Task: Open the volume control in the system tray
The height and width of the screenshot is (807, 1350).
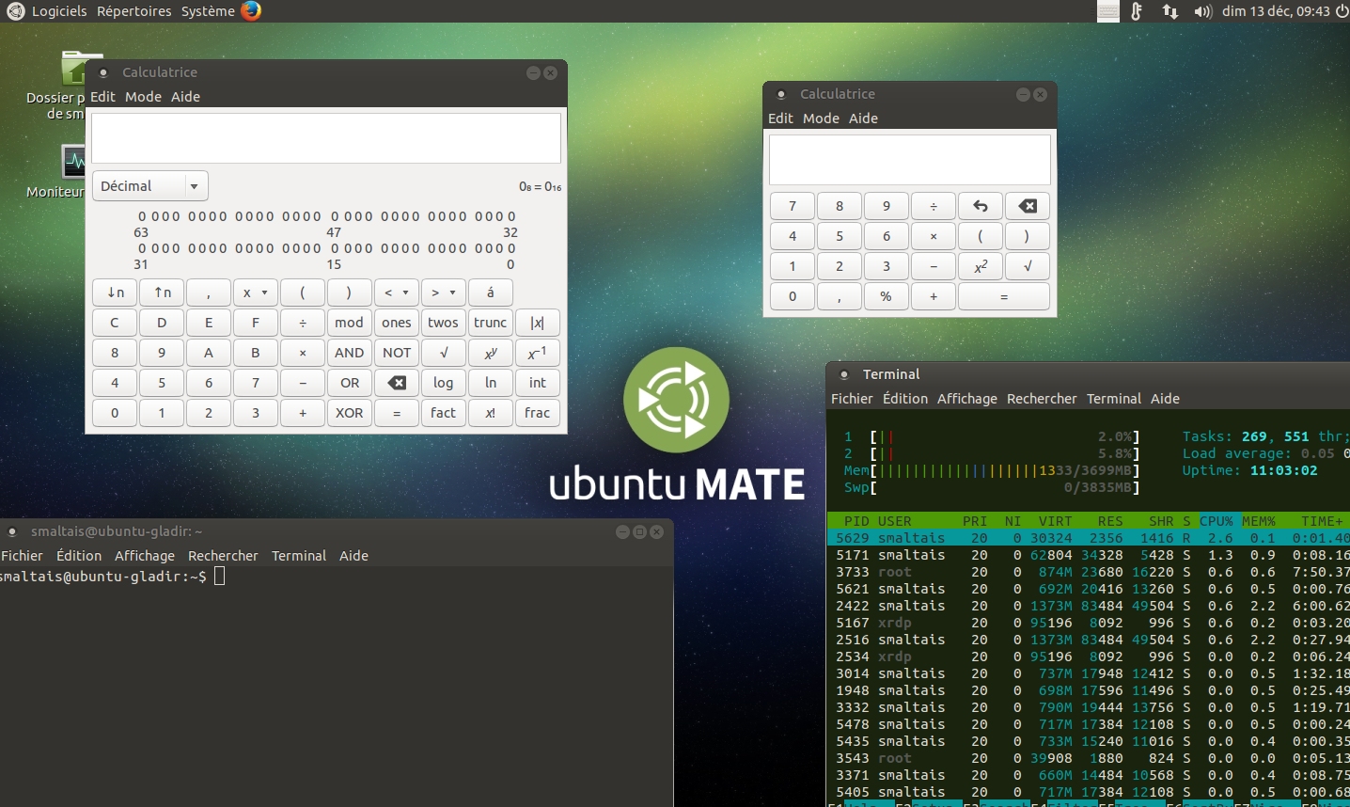Action: coord(1202,11)
